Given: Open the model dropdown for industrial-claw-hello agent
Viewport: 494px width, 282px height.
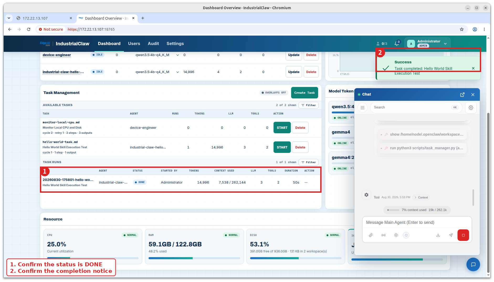Looking at the screenshot, I should [178, 72].
